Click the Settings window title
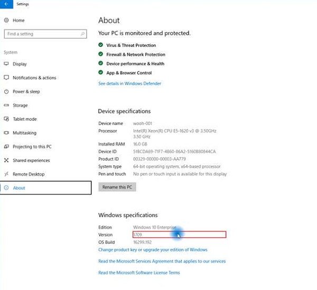The height and width of the screenshot is (290, 317). click(x=23, y=4)
